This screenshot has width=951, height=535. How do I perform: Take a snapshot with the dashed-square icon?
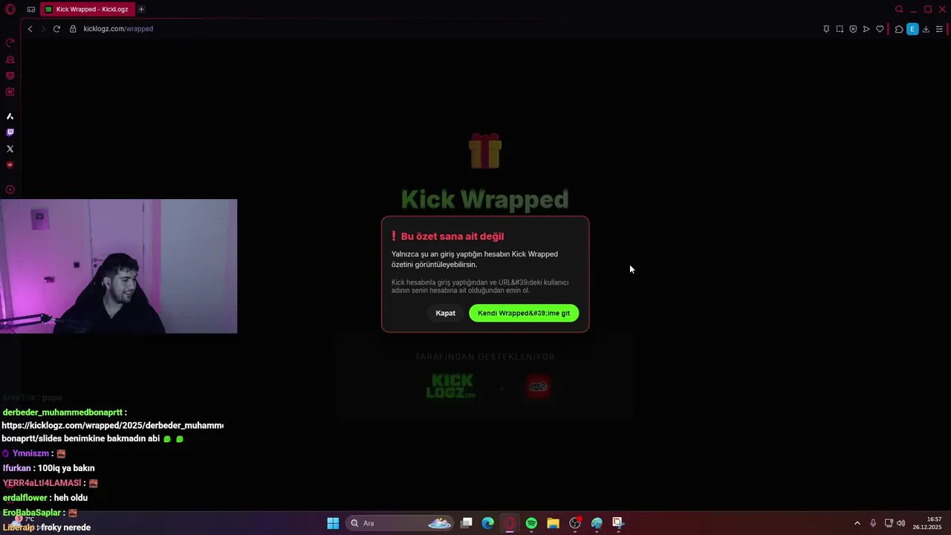tap(840, 29)
